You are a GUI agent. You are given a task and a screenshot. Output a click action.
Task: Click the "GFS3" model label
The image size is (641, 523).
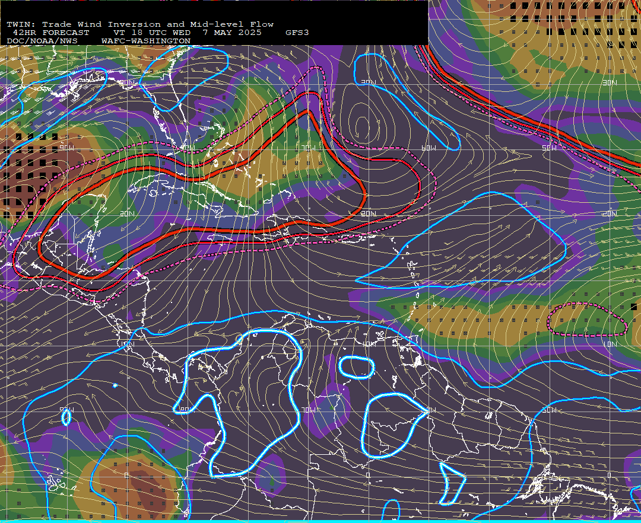pyautogui.click(x=297, y=33)
